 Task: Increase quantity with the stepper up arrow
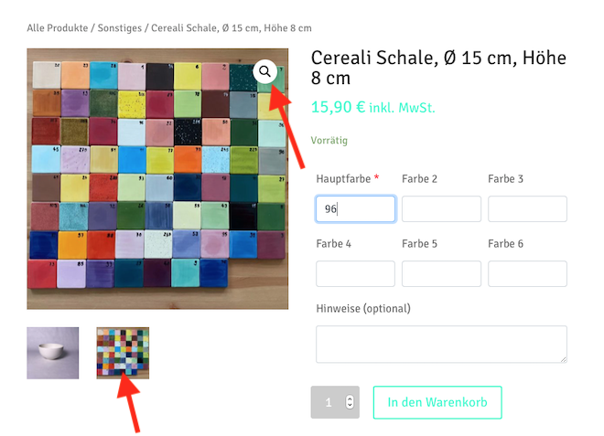pos(350,399)
